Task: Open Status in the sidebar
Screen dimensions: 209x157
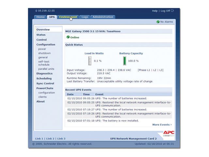Action: pos(41,35)
